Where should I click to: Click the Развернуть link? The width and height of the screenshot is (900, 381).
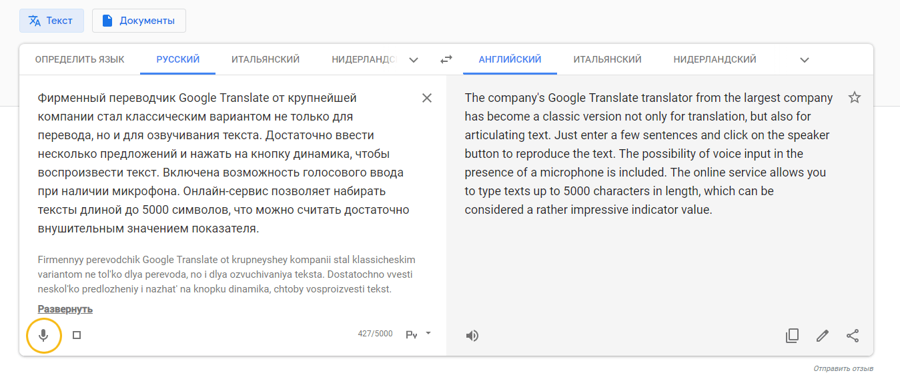click(65, 309)
